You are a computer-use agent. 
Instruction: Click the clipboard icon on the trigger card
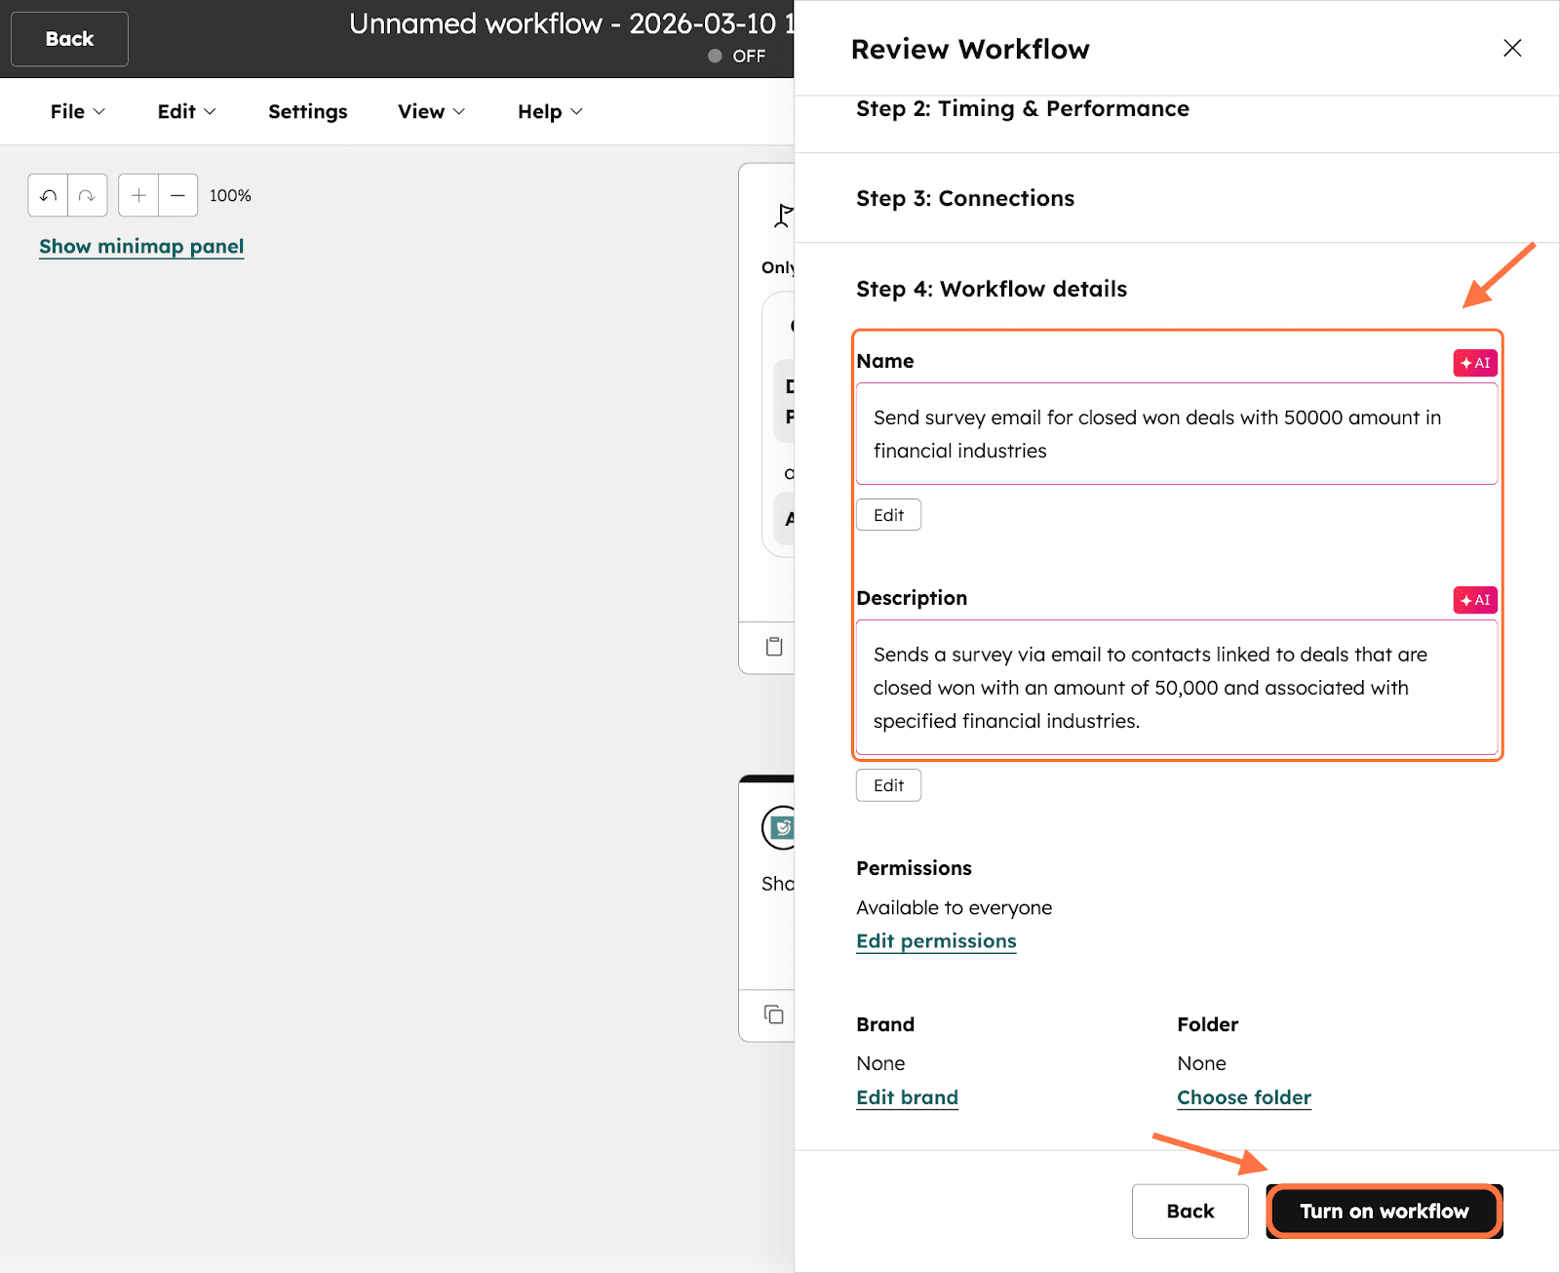[774, 647]
